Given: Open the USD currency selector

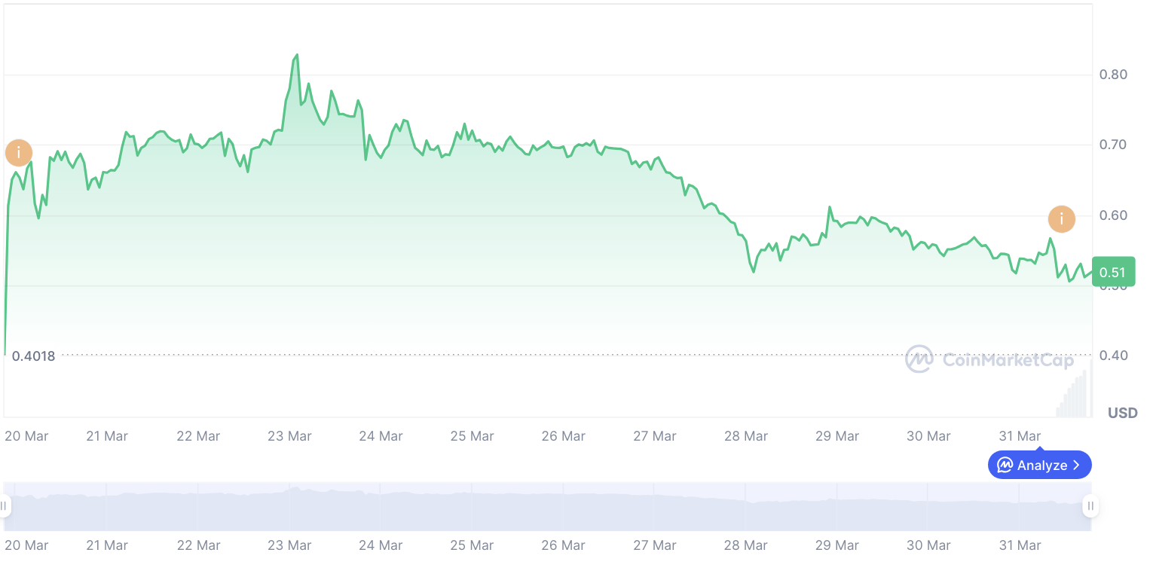Looking at the screenshot, I should [1122, 413].
